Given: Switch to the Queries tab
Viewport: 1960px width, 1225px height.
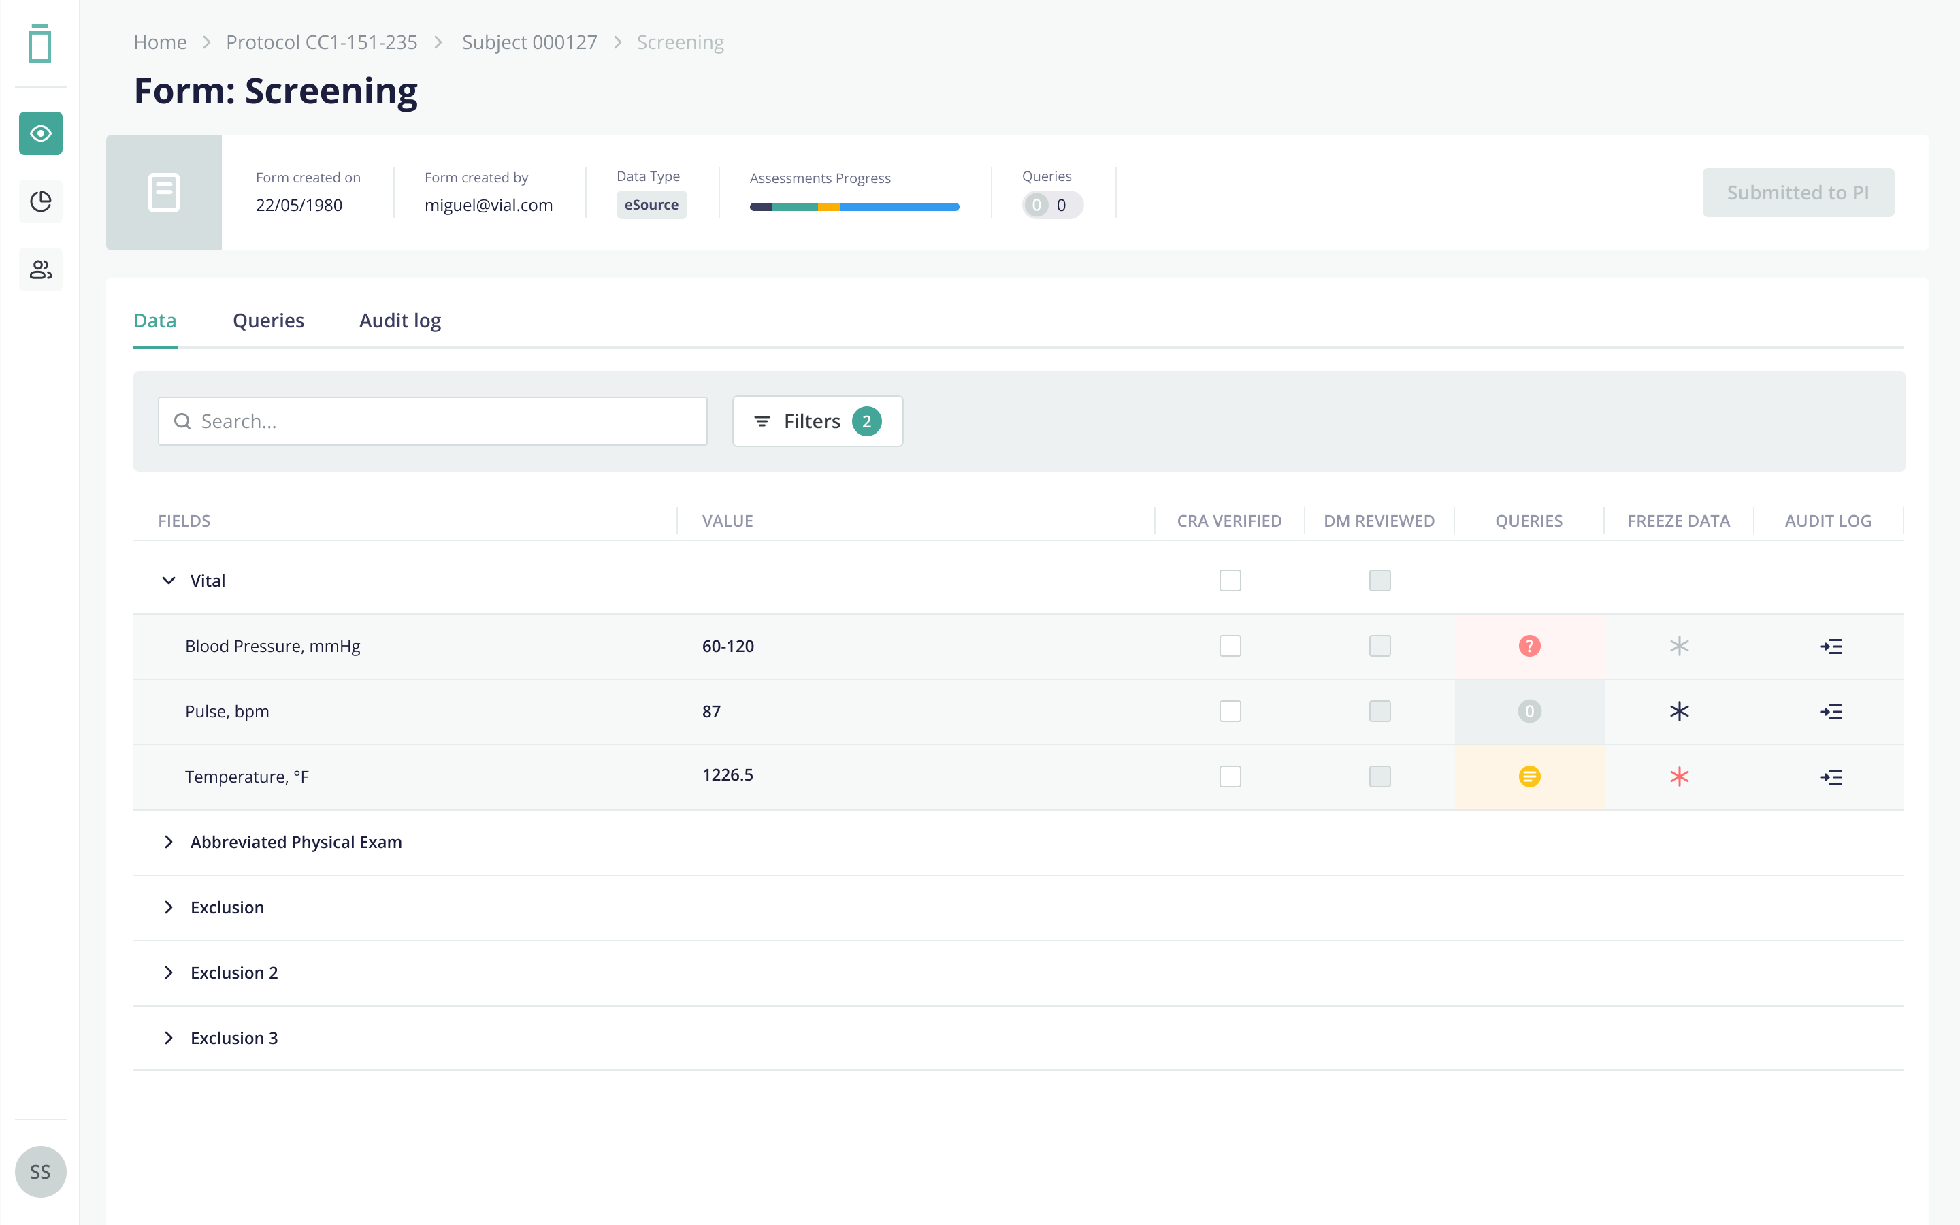Looking at the screenshot, I should [268, 320].
